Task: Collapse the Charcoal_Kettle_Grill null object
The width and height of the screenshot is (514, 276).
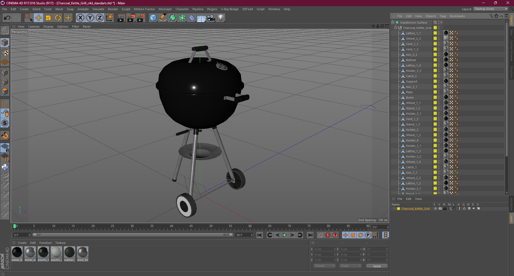Action: [x=396, y=28]
